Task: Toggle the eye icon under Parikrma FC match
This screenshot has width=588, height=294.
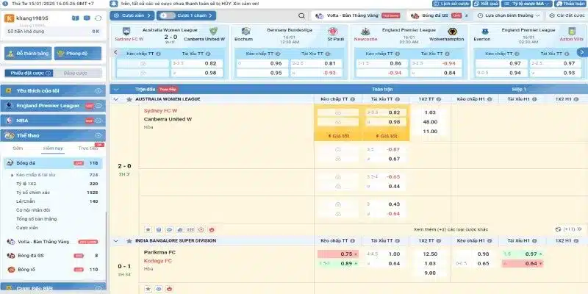Action: pos(158,289)
